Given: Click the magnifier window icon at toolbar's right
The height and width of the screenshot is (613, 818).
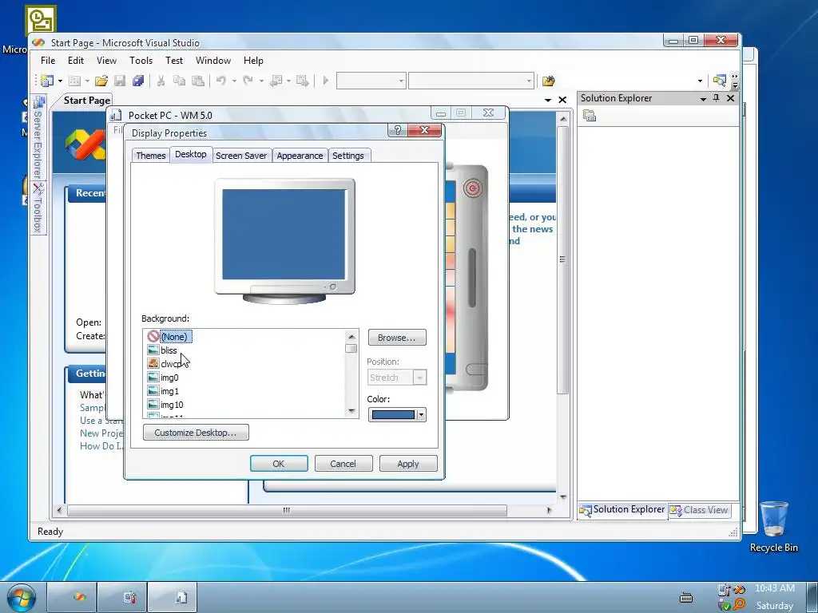Looking at the screenshot, I should 720,81.
